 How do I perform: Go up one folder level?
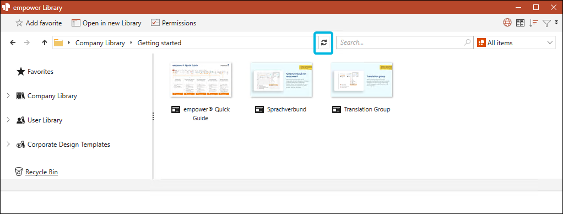pyautogui.click(x=45, y=42)
